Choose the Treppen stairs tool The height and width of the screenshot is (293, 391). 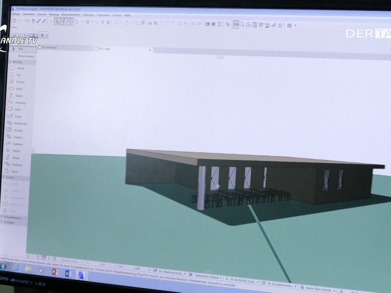click(x=17, y=137)
